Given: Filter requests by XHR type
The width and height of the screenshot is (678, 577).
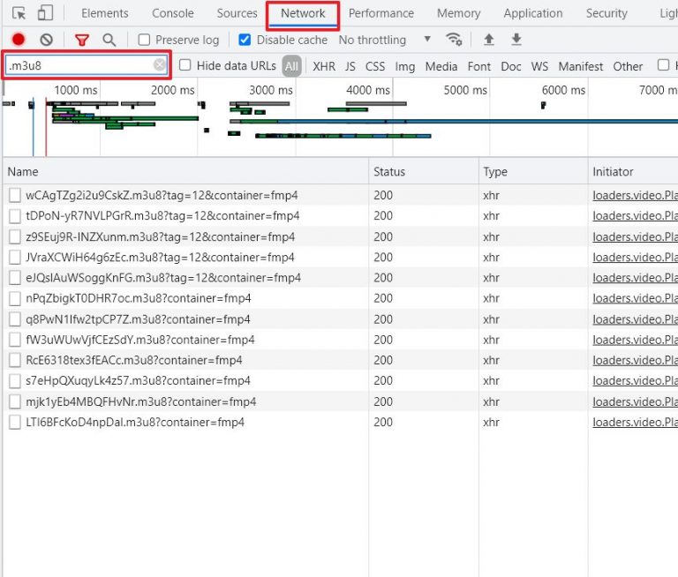Looking at the screenshot, I should point(323,66).
